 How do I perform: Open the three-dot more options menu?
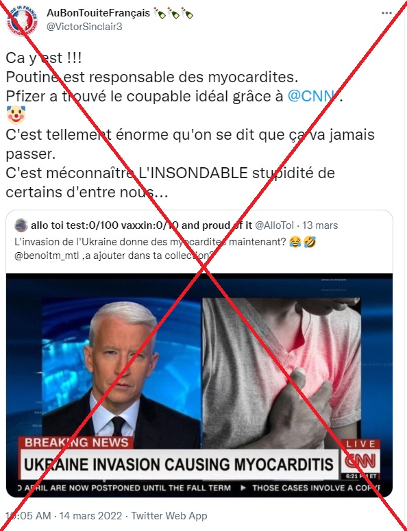pyautogui.click(x=386, y=13)
